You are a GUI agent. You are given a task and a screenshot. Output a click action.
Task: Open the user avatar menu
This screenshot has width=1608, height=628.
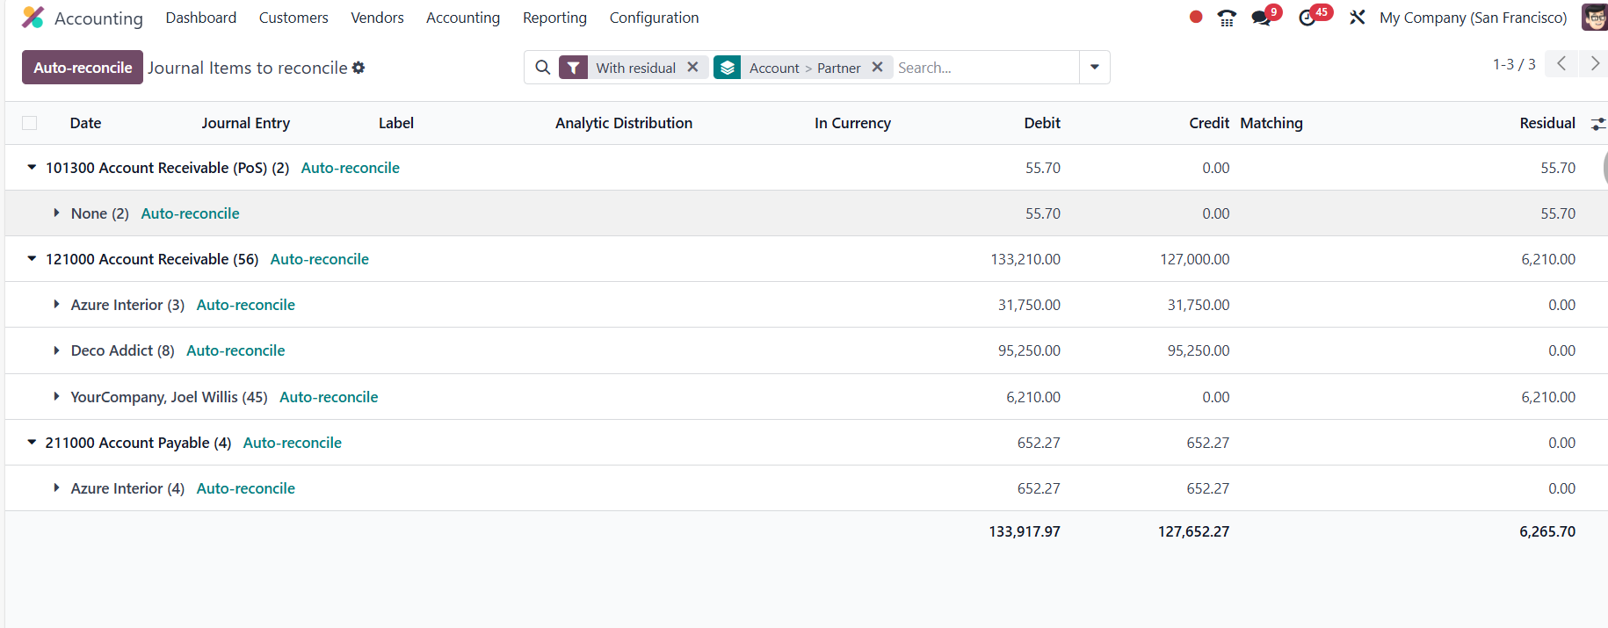[1594, 18]
